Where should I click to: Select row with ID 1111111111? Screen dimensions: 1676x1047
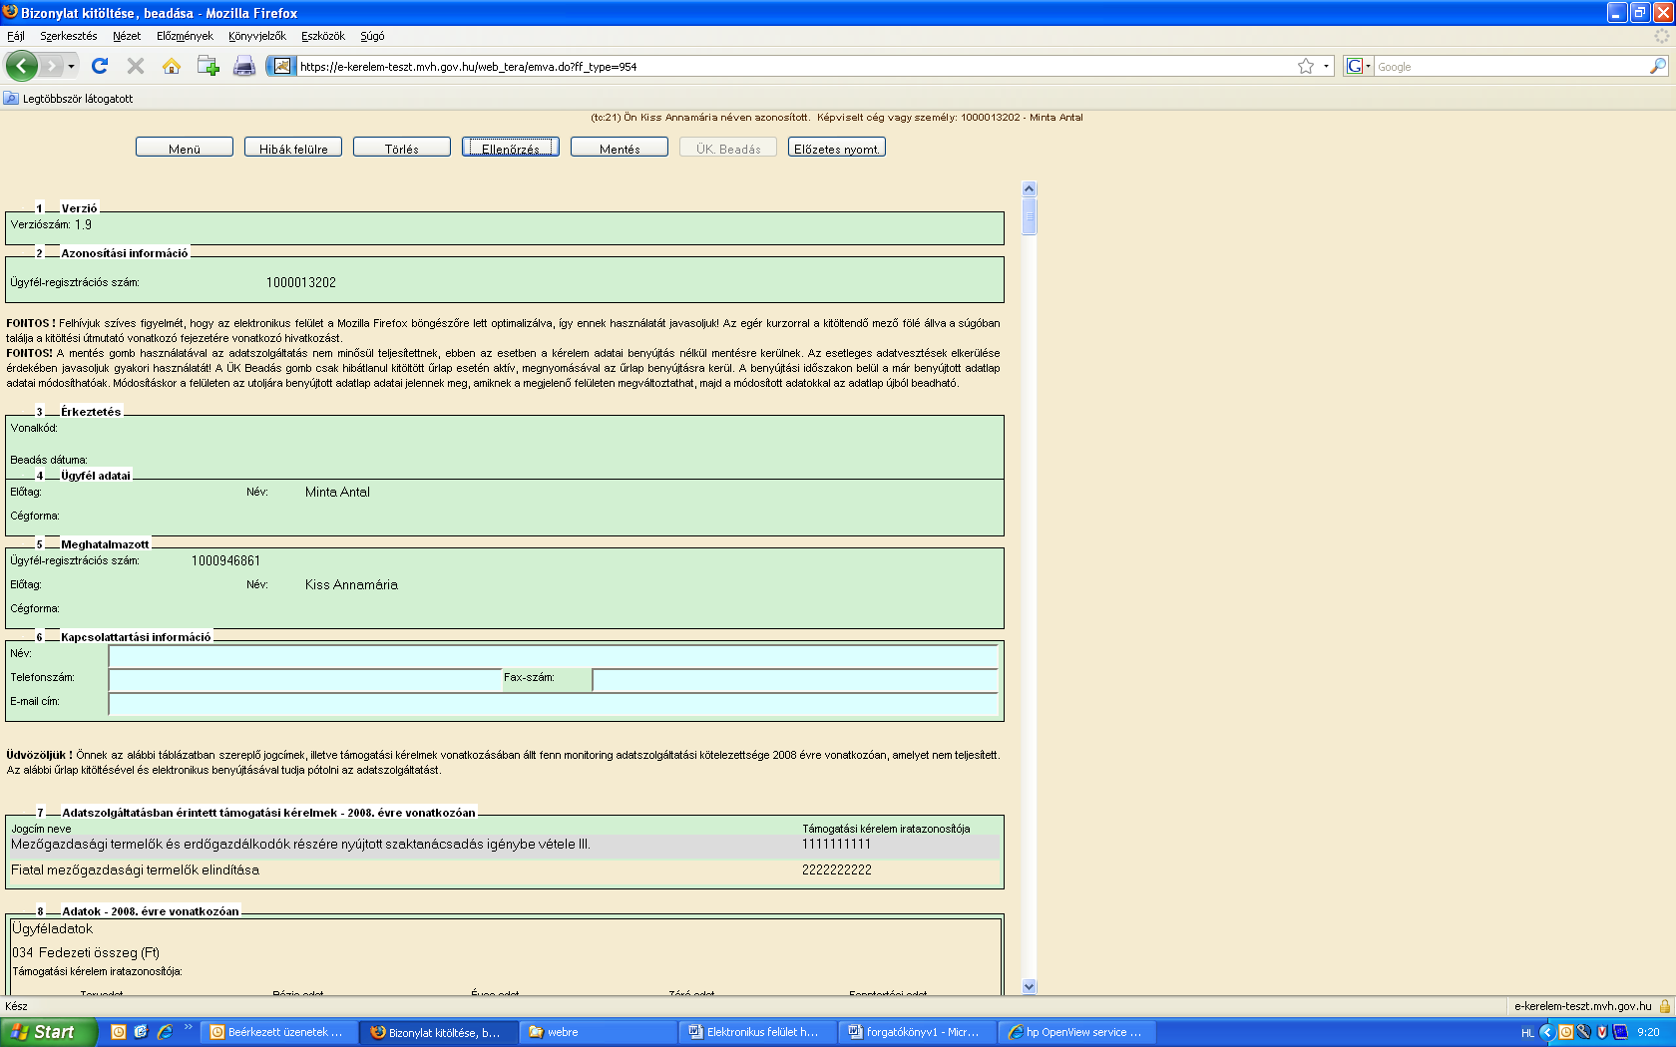coord(504,845)
